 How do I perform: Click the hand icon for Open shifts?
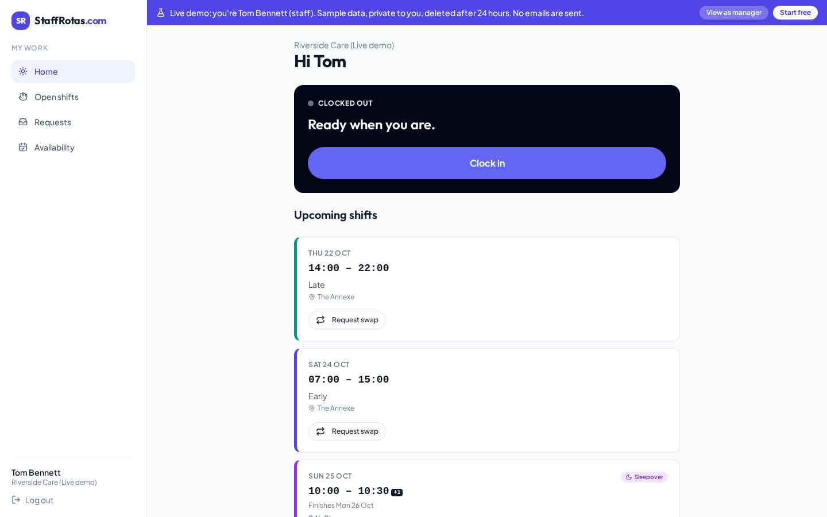click(x=23, y=97)
